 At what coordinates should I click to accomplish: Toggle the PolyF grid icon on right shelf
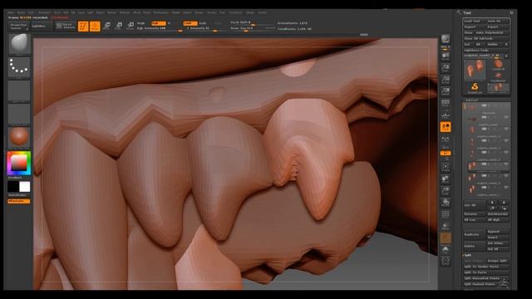coord(446,214)
